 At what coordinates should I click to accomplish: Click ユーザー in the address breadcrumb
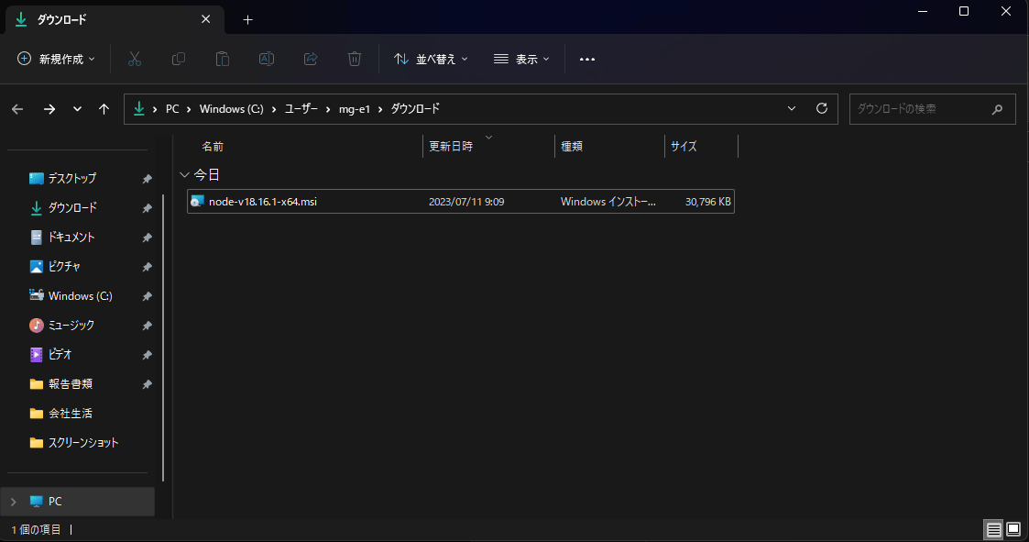click(x=301, y=109)
